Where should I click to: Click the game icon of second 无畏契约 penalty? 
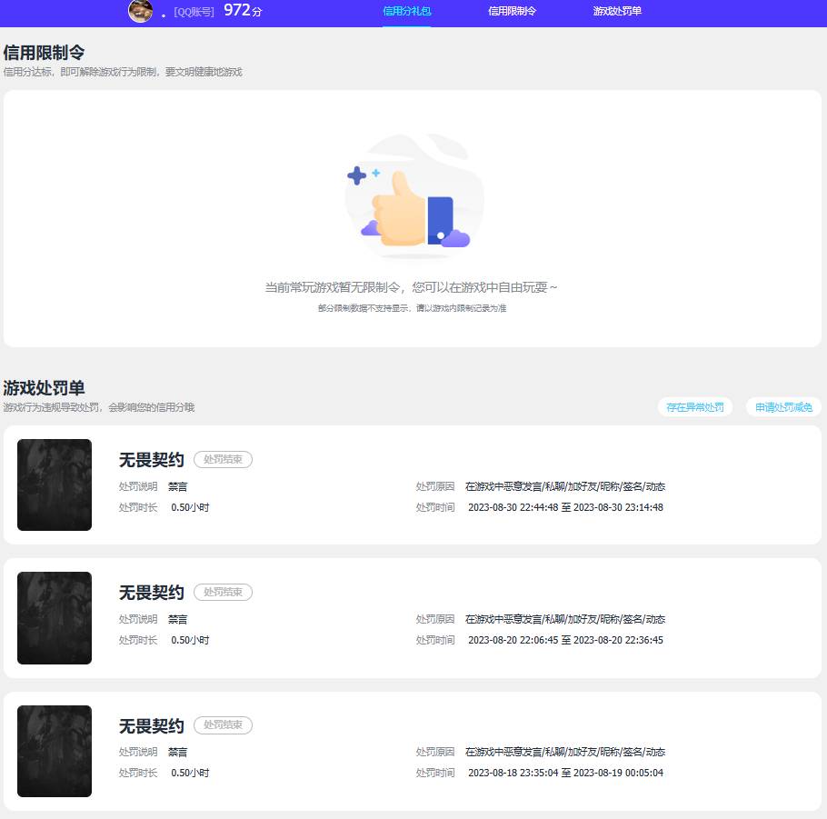point(54,617)
